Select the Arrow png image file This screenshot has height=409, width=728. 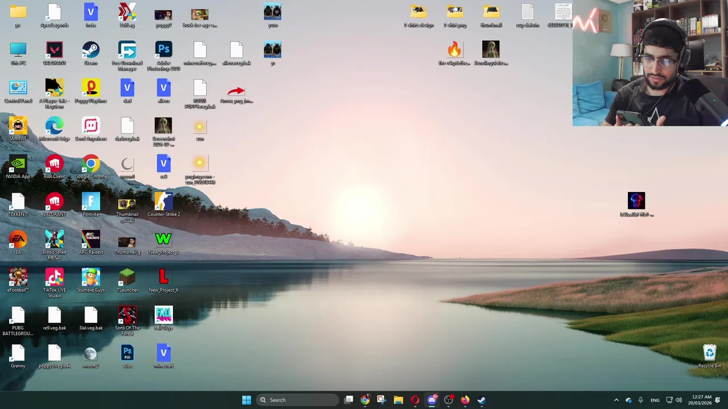coord(236,94)
